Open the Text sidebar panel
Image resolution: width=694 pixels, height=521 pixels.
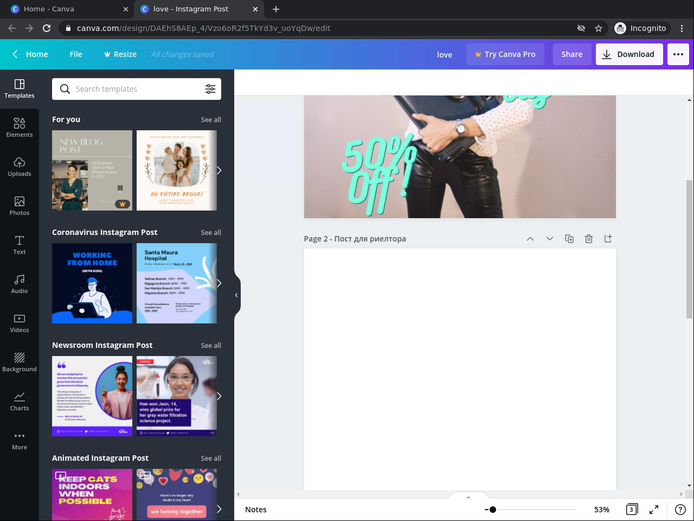click(20, 245)
